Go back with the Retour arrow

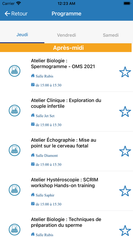16,14
